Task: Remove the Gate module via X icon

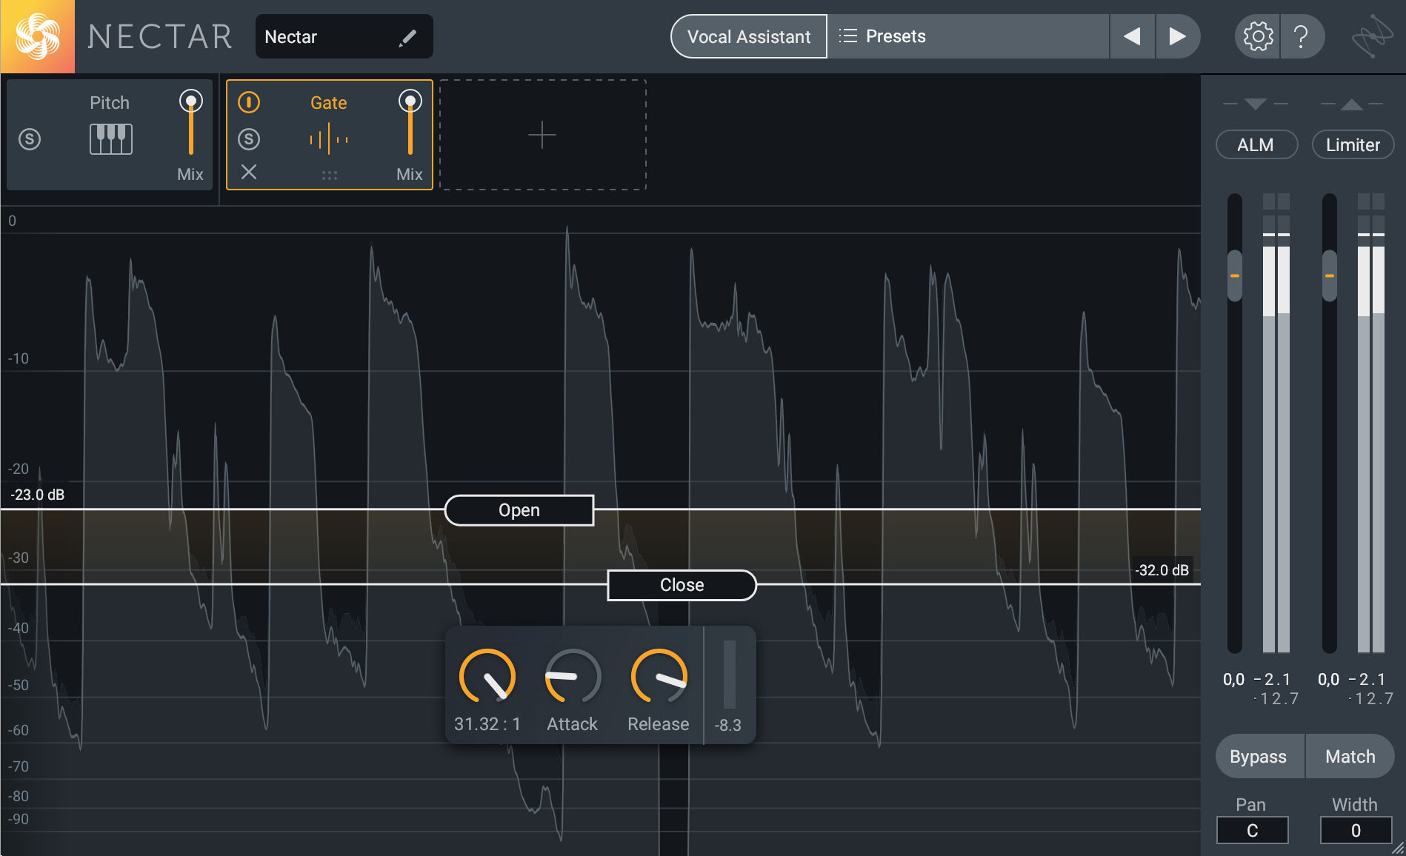Action: [249, 173]
